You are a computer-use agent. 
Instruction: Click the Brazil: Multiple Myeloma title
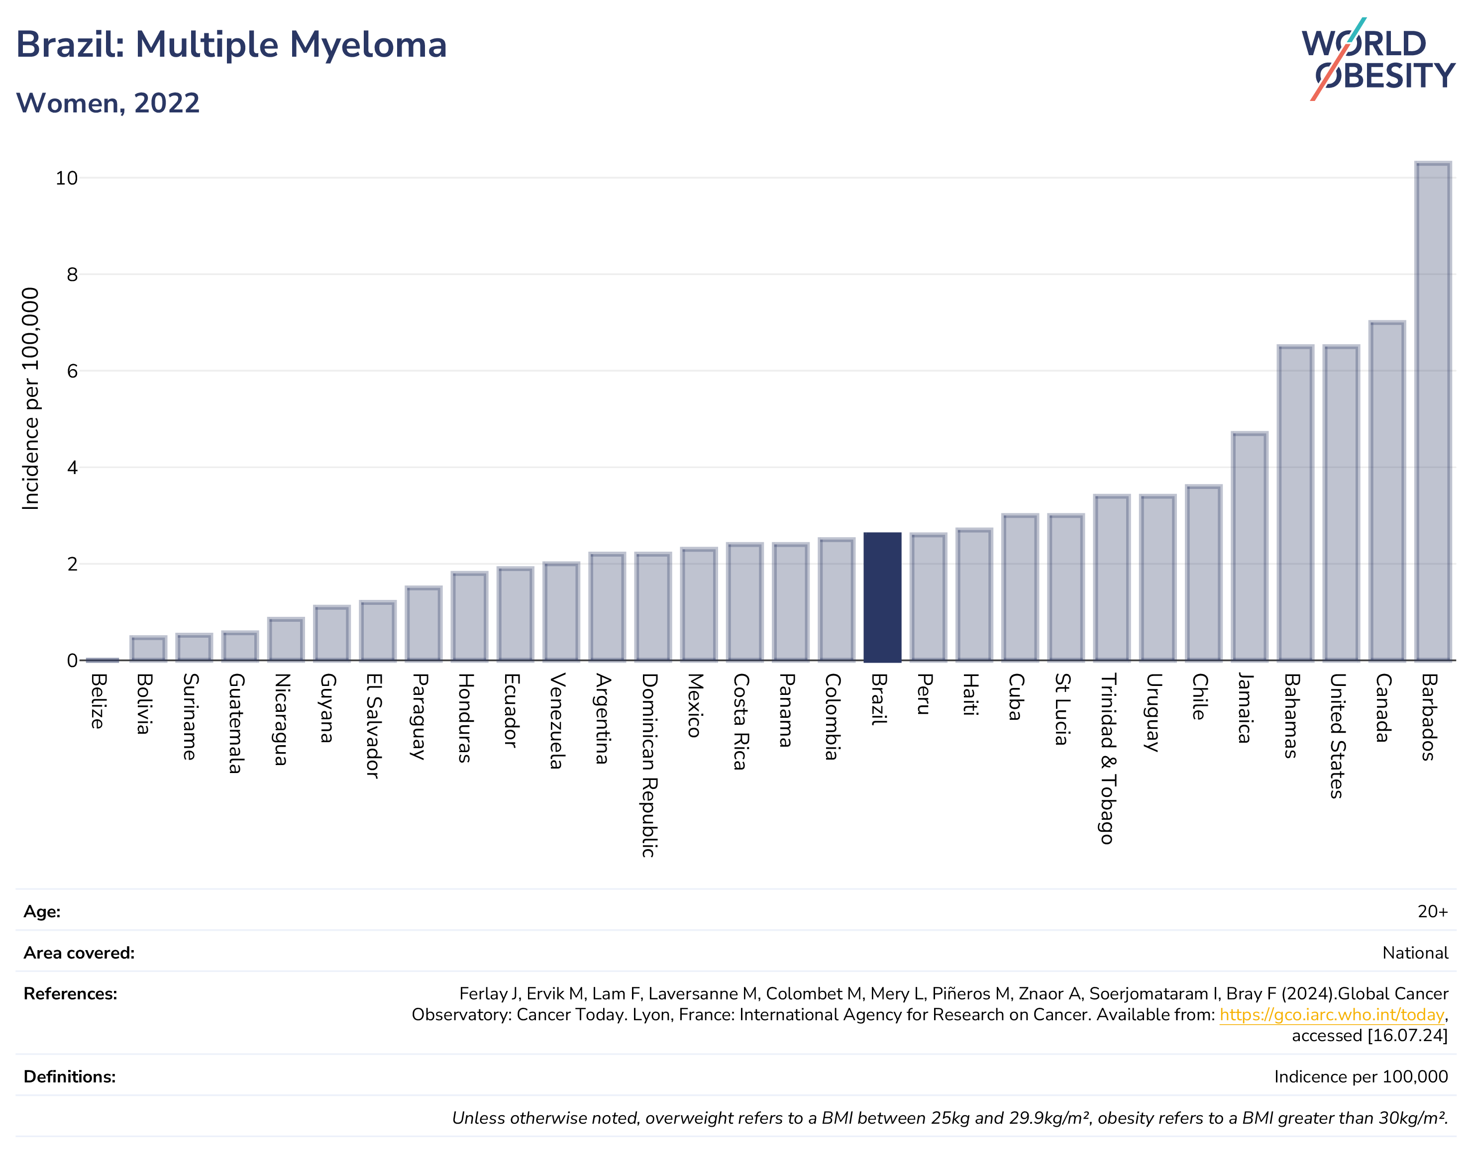[231, 45]
